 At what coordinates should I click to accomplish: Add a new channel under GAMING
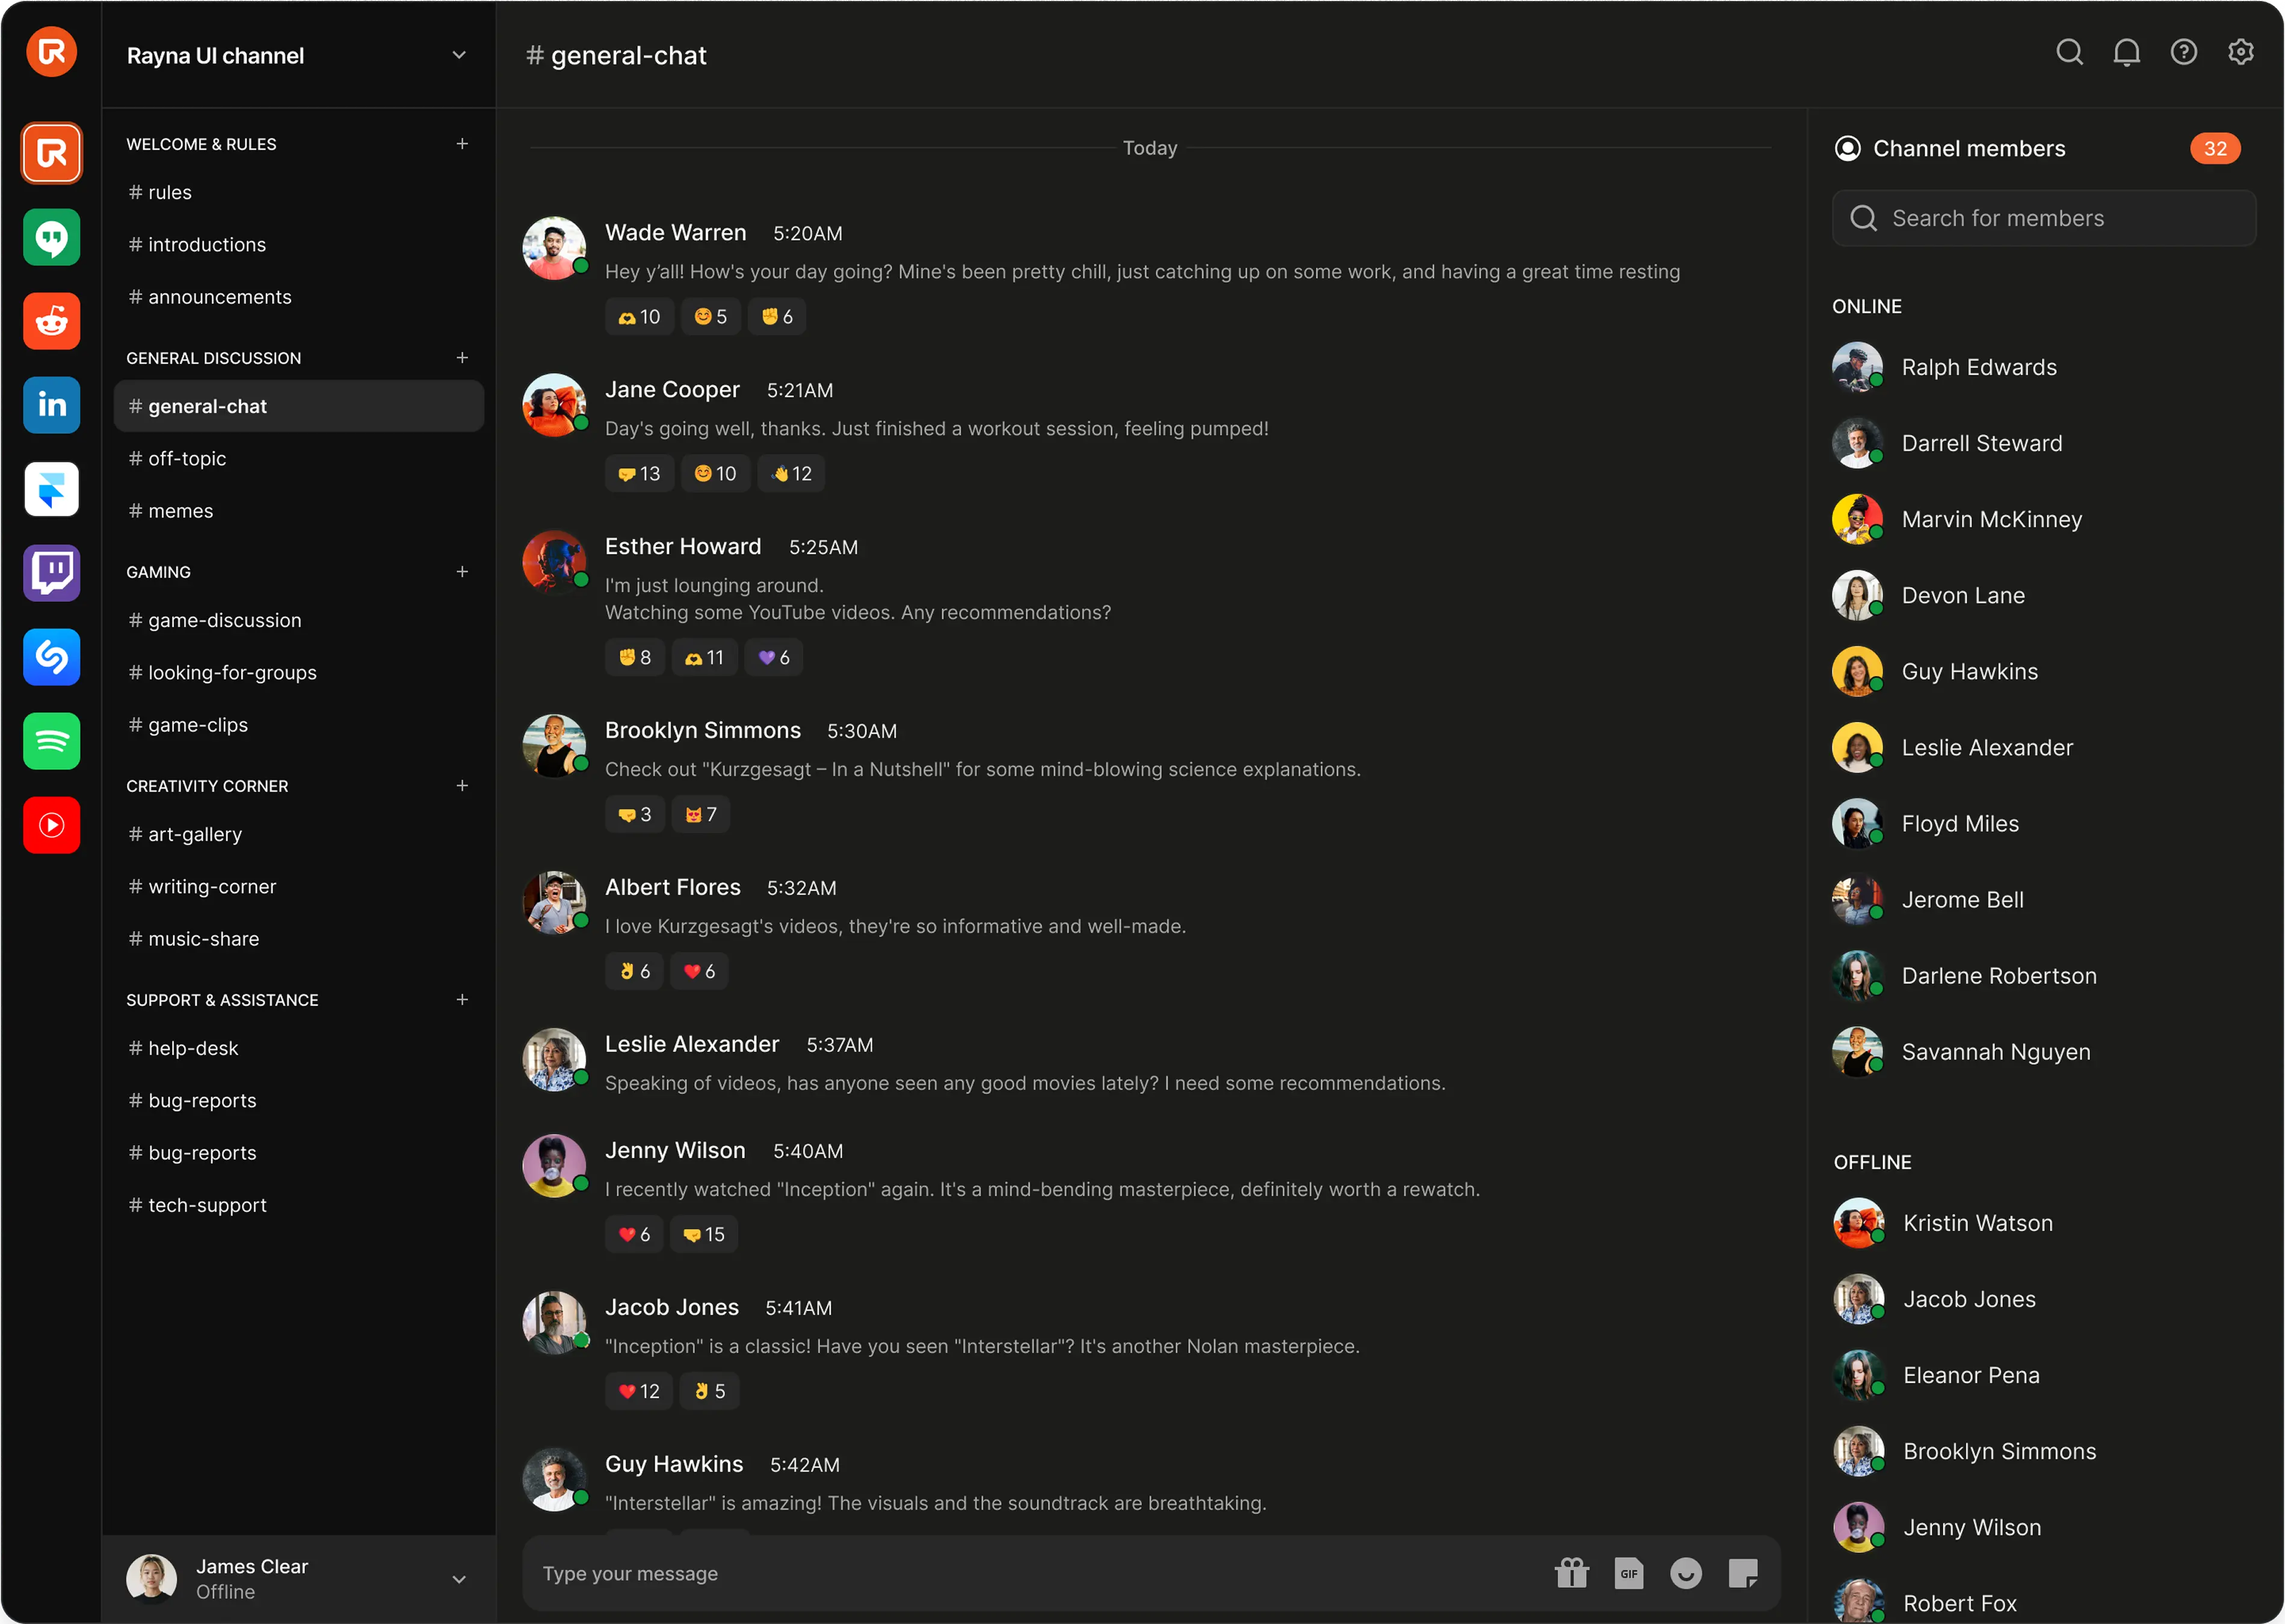tap(462, 571)
